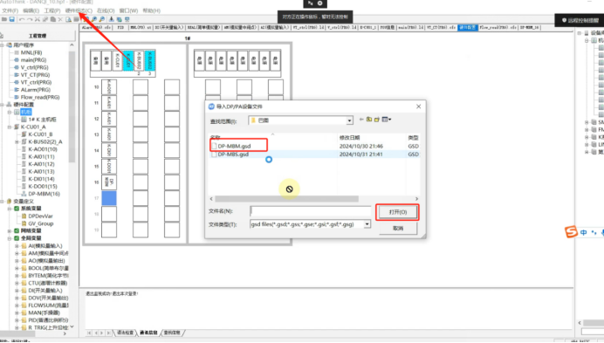
Task: Click the Undo arrow toolbar icon
Action: click(22, 19)
